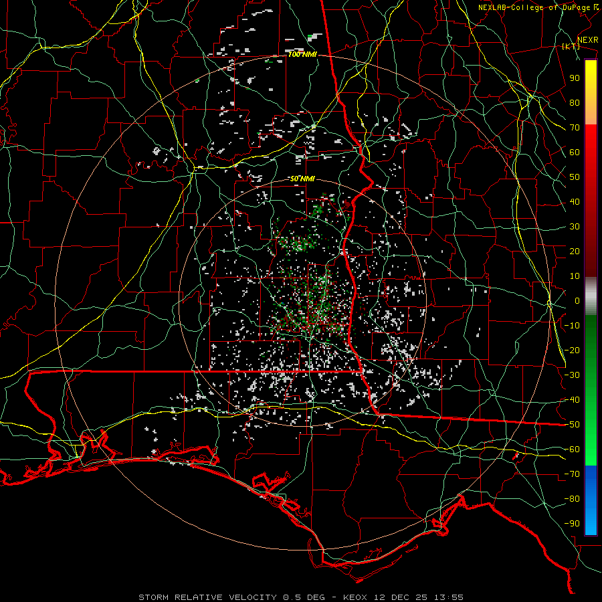
Task: Click the 0 value on the velocity scale
Action: click(577, 301)
